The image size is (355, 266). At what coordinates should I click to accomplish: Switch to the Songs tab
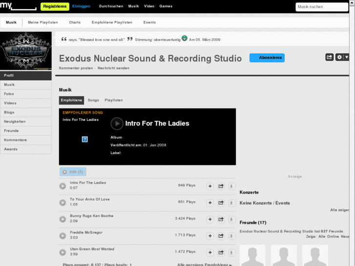[93, 100]
